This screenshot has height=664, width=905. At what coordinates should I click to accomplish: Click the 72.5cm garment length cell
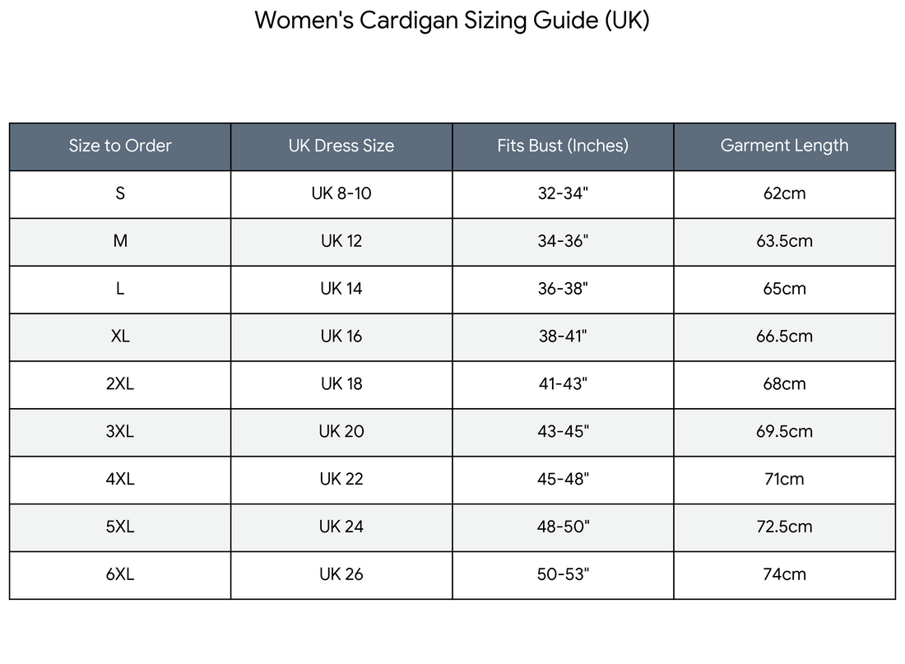tap(784, 527)
